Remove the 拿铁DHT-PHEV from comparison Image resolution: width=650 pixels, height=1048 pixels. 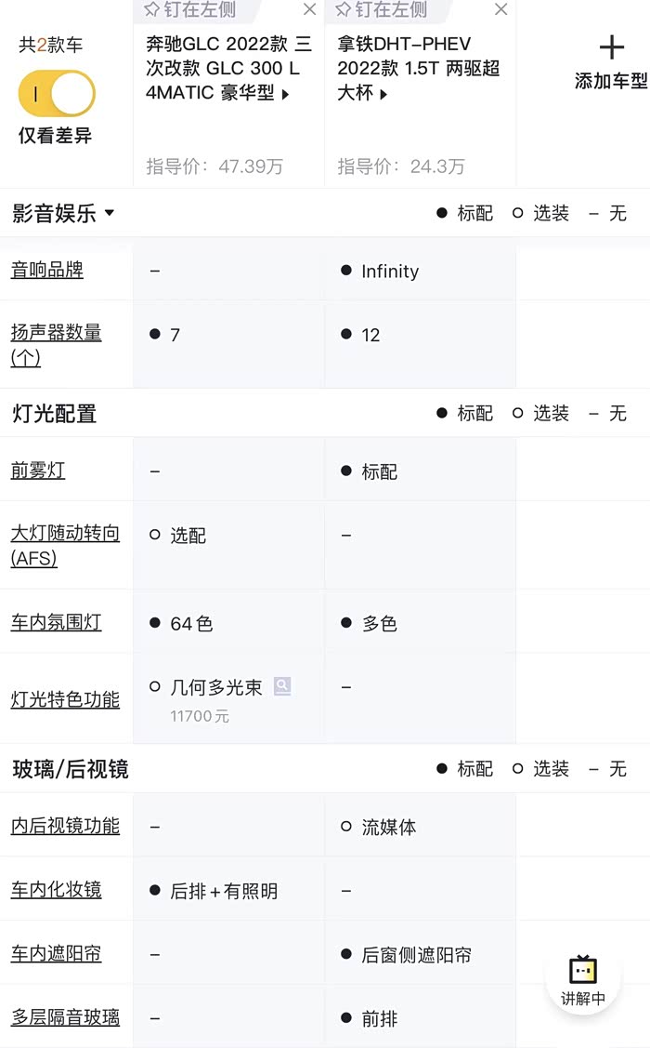tap(501, 10)
